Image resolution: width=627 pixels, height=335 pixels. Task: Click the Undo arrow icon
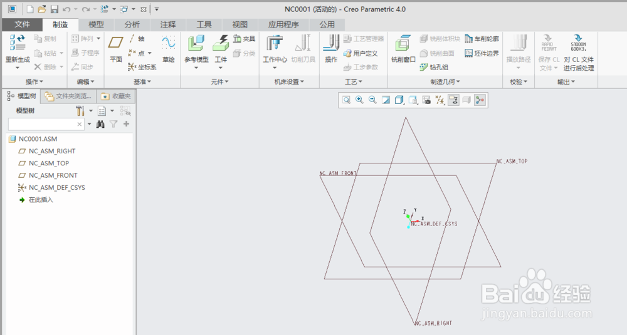click(66, 9)
